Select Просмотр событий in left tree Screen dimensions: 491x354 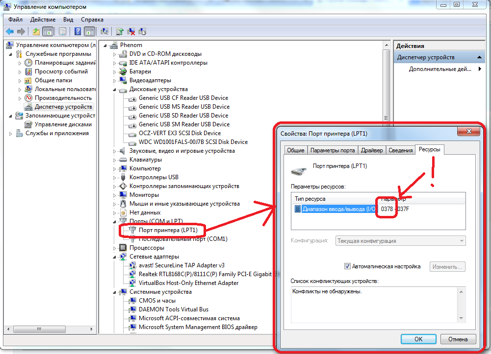61,71
